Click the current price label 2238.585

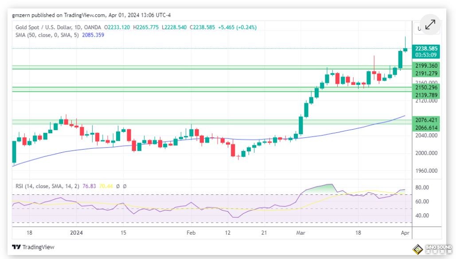[x=426, y=48]
